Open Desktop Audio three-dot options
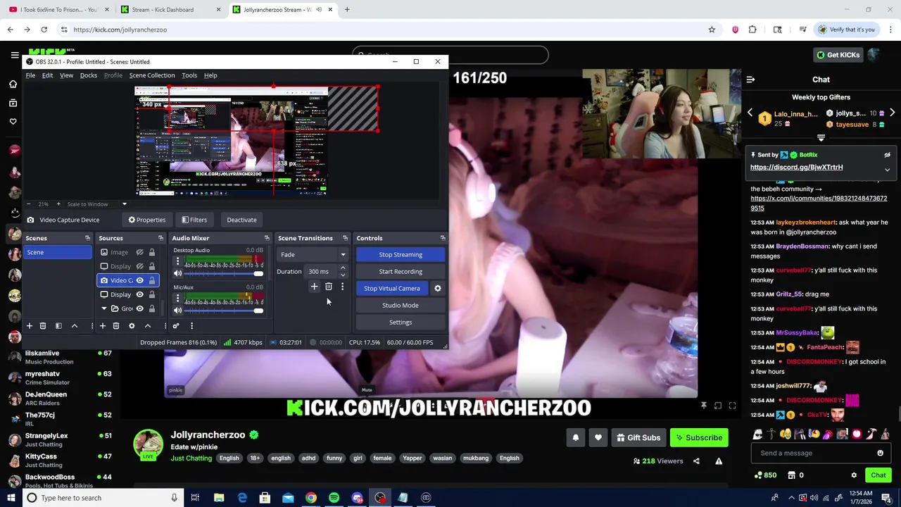Image resolution: width=901 pixels, height=507 pixels. click(x=178, y=261)
